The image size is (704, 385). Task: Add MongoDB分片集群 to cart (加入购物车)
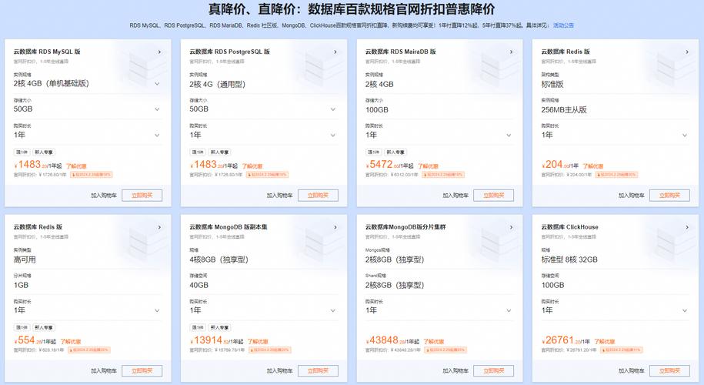click(455, 370)
